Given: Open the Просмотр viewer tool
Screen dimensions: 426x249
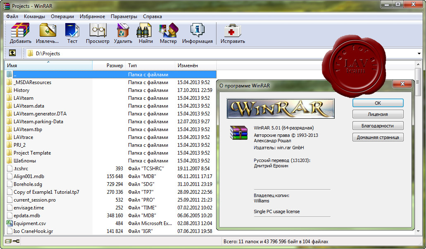Looking at the screenshot, I should tap(98, 30).
